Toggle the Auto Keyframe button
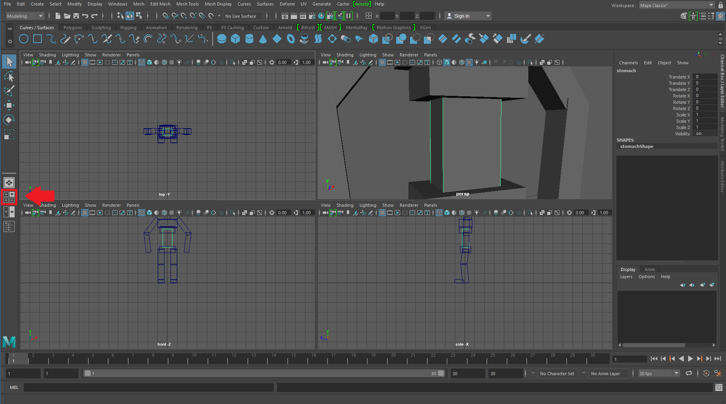Viewport: 726px width, 404px height. (706, 373)
